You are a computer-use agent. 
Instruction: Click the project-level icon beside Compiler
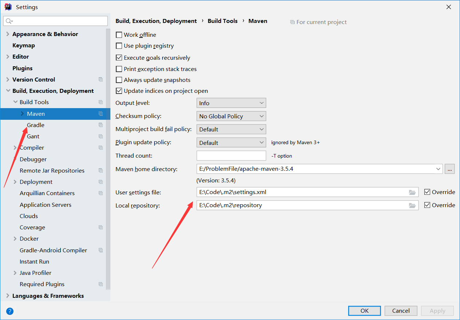[x=101, y=148]
